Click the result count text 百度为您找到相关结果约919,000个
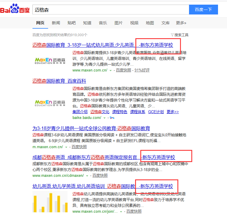 pos(60,35)
